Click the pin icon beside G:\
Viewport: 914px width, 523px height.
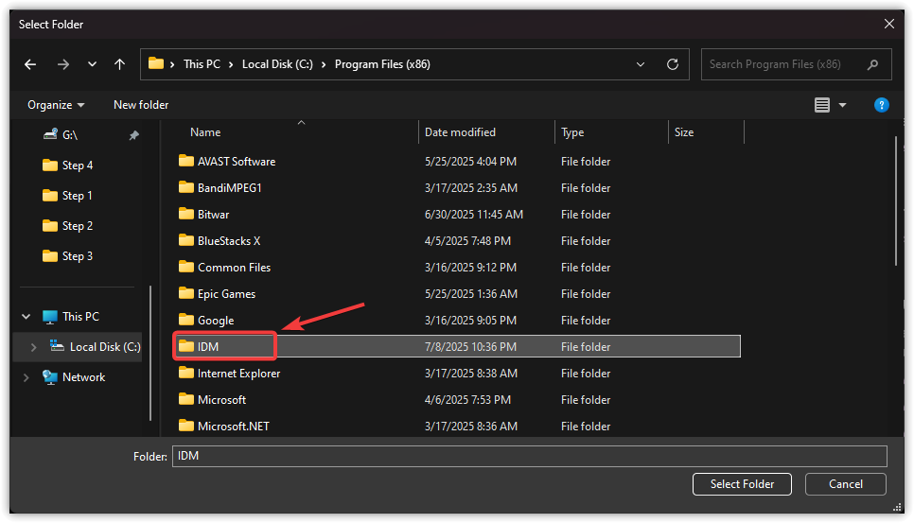(x=133, y=135)
